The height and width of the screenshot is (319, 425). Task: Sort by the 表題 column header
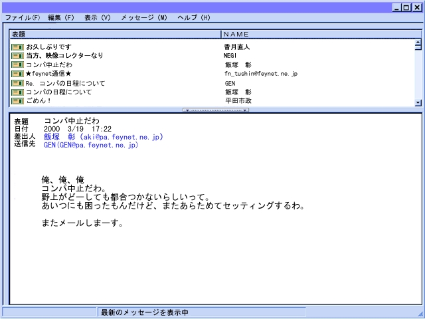click(116, 34)
